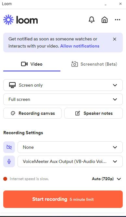Open Speaker notes
126x217 pixels.
(x=94, y=113)
